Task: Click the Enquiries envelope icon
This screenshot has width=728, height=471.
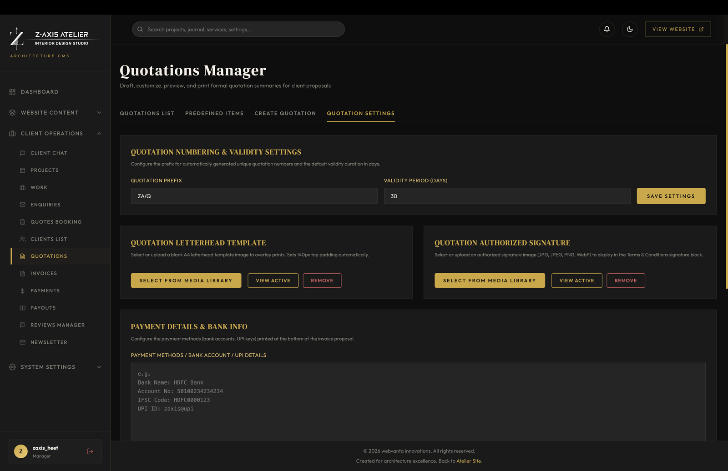Action: tap(23, 205)
